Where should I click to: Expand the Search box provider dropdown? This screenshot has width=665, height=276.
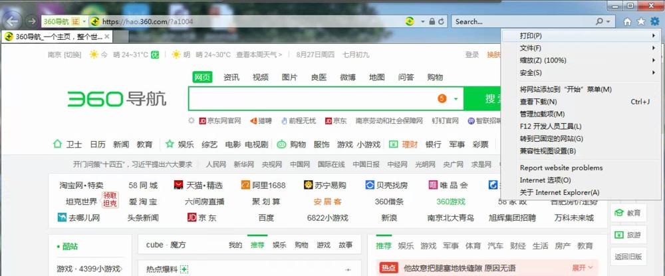coord(608,21)
